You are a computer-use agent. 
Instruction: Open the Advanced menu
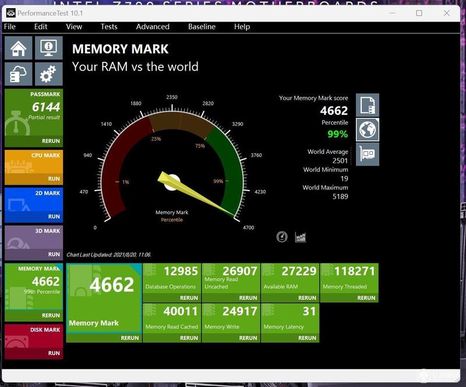[x=153, y=27]
